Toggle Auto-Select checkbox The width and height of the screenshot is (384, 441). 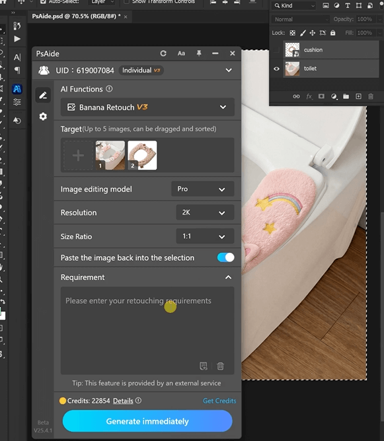coord(43,2)
